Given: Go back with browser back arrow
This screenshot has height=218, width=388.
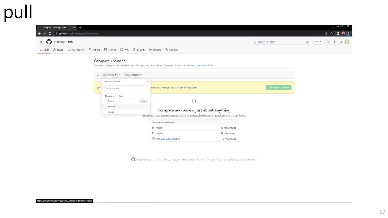Looking at the screenshot, I should point(39,33).
